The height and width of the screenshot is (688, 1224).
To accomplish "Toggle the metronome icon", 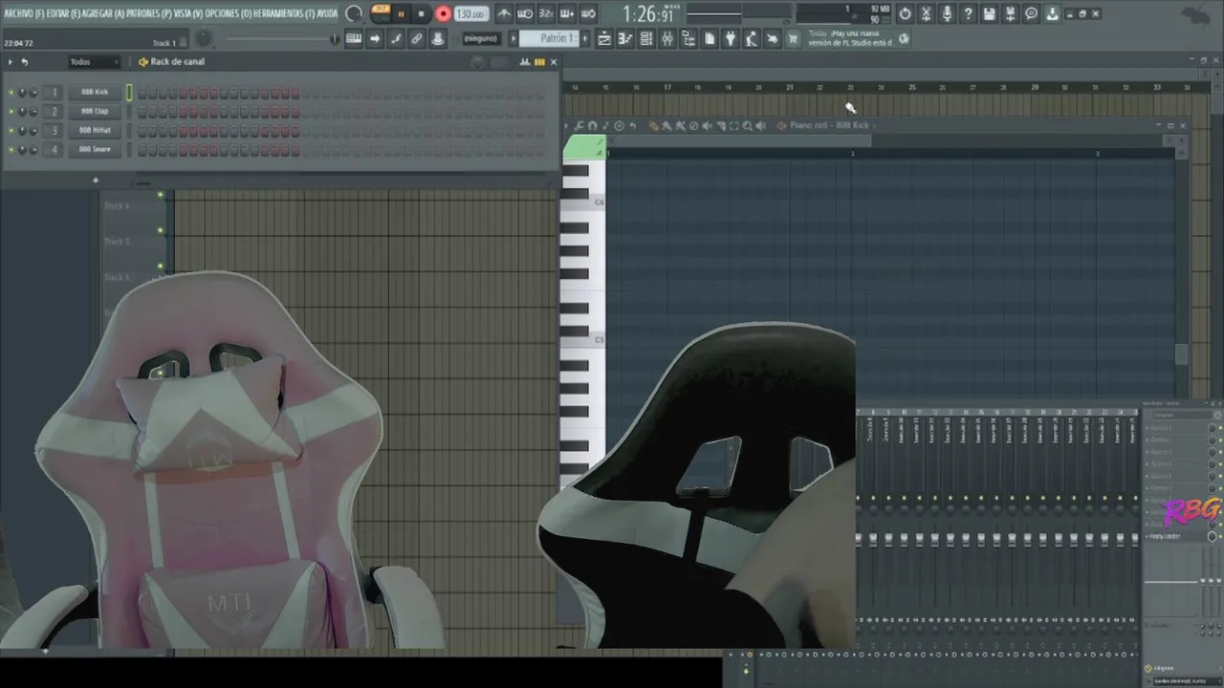I will click(504, 13).
